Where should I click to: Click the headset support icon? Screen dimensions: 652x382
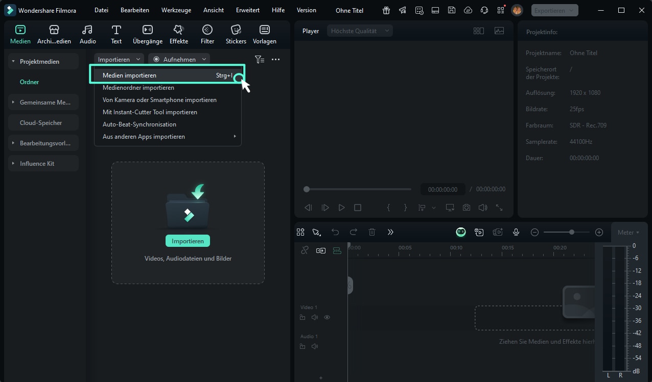click(x=484, y=10)
